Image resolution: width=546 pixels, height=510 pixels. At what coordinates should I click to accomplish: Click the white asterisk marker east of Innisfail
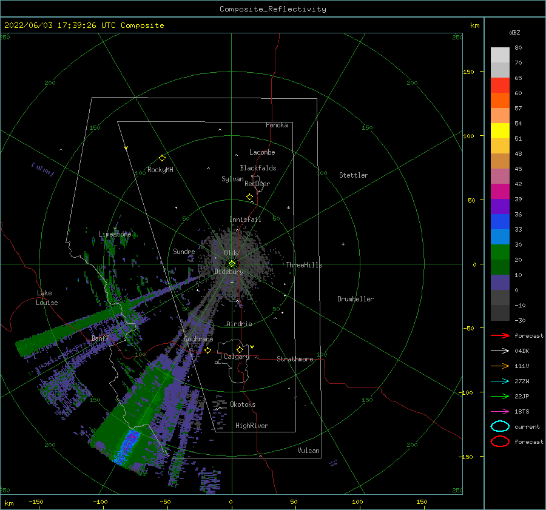coord(288,208)
